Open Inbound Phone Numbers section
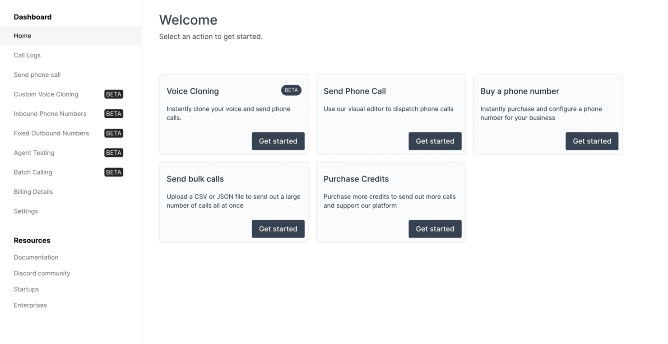668x344 pixels. click(x=70, y=113)
